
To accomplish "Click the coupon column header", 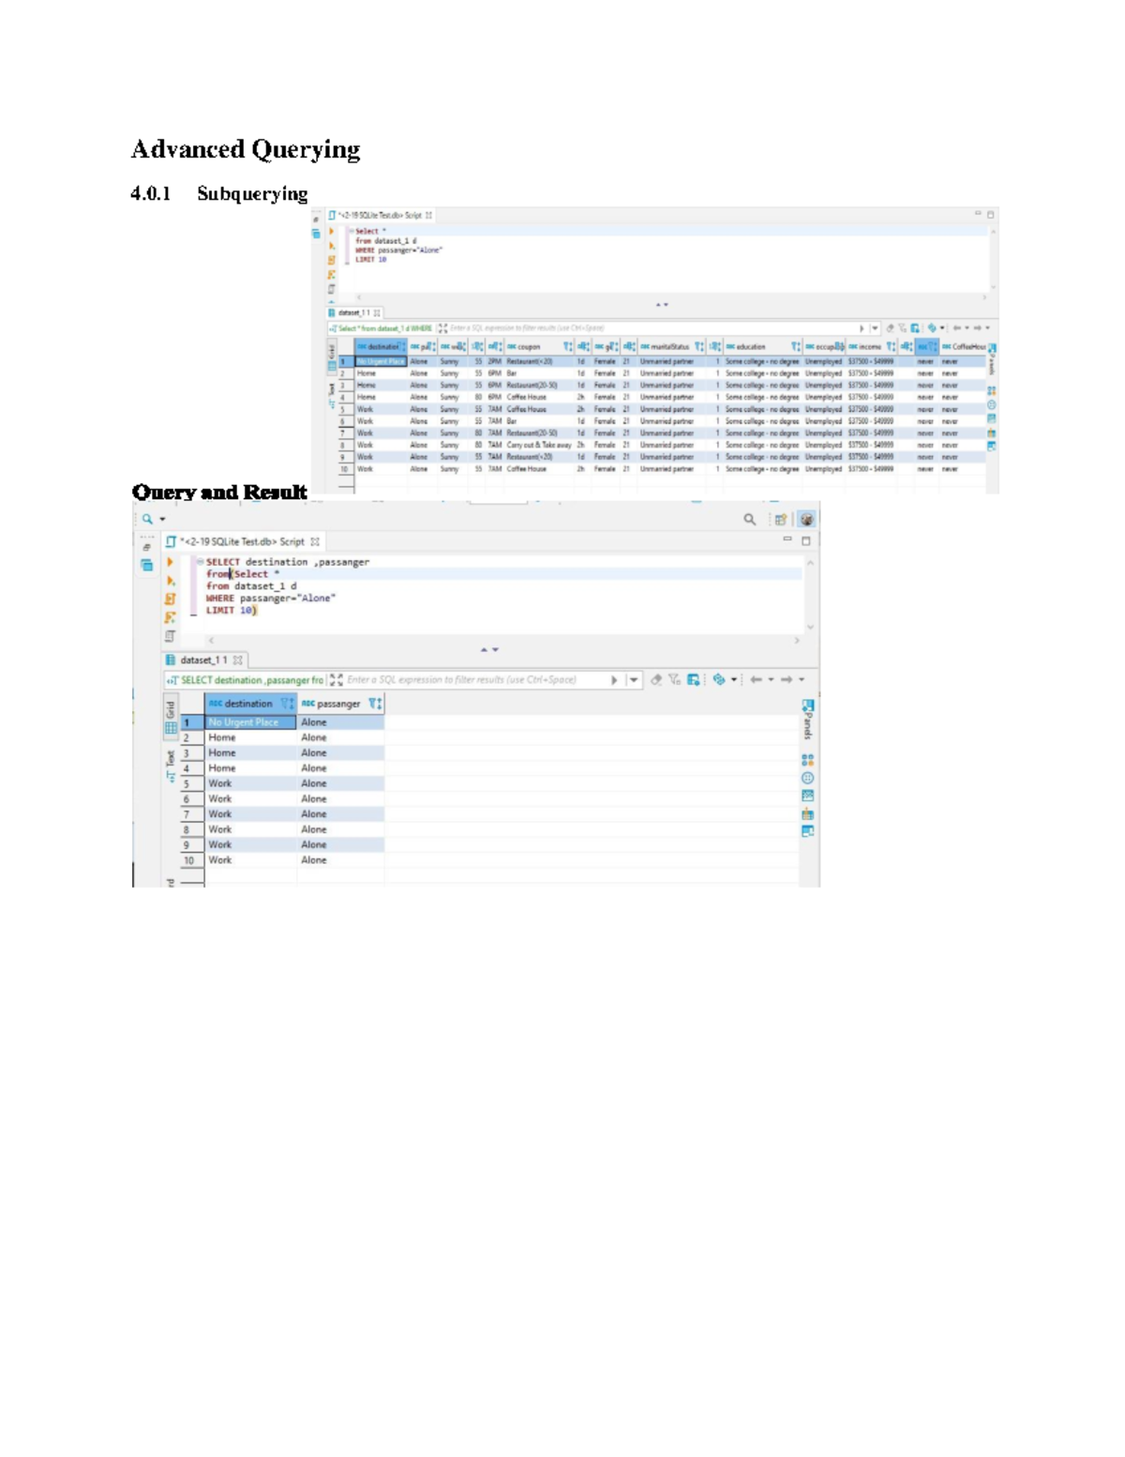I will point(529,346).
